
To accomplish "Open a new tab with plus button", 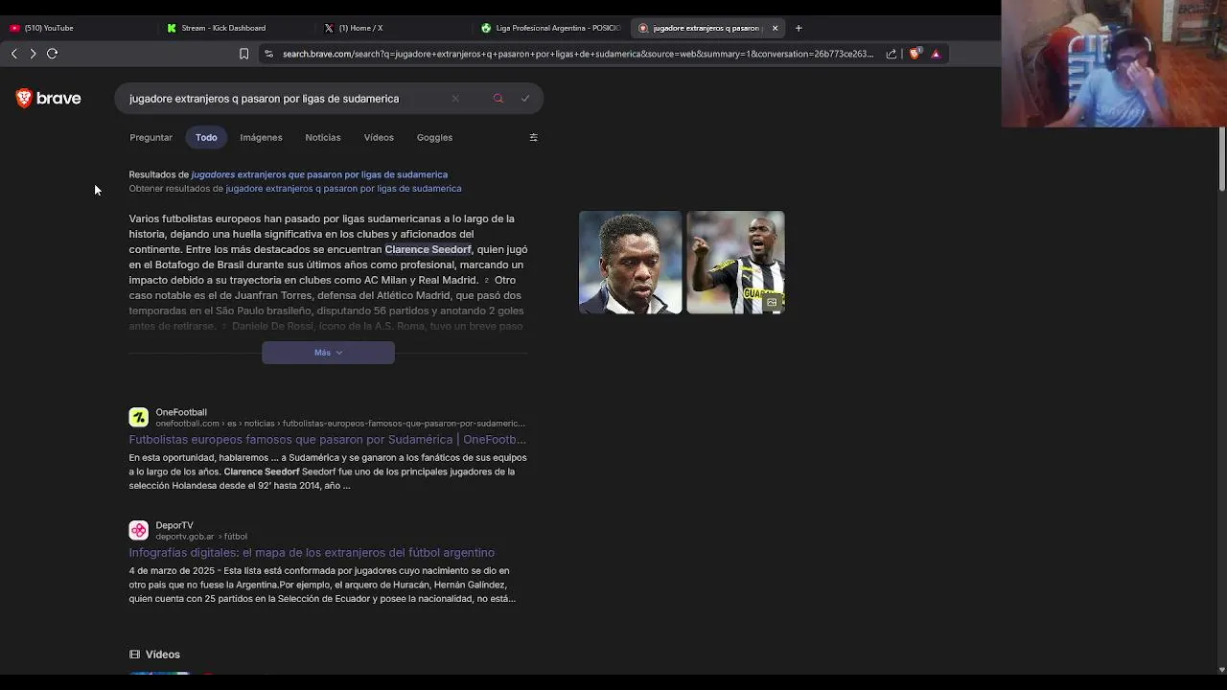I will coord(799,28).
